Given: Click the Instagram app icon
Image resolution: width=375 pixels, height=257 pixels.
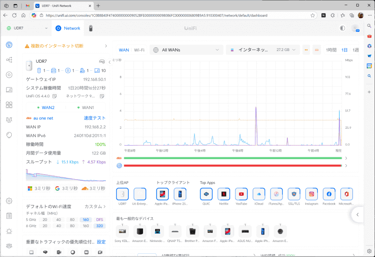Looking at the screenshot, I should click(311, 194).
